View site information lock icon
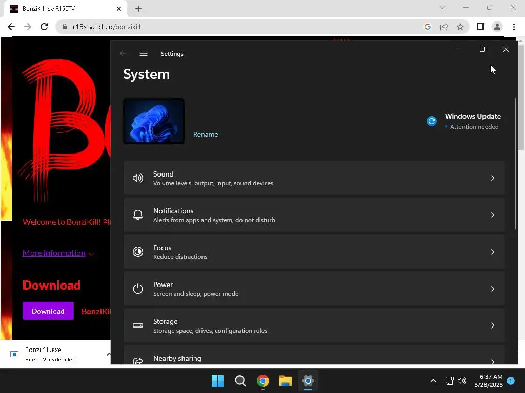 tap(65, 27)
